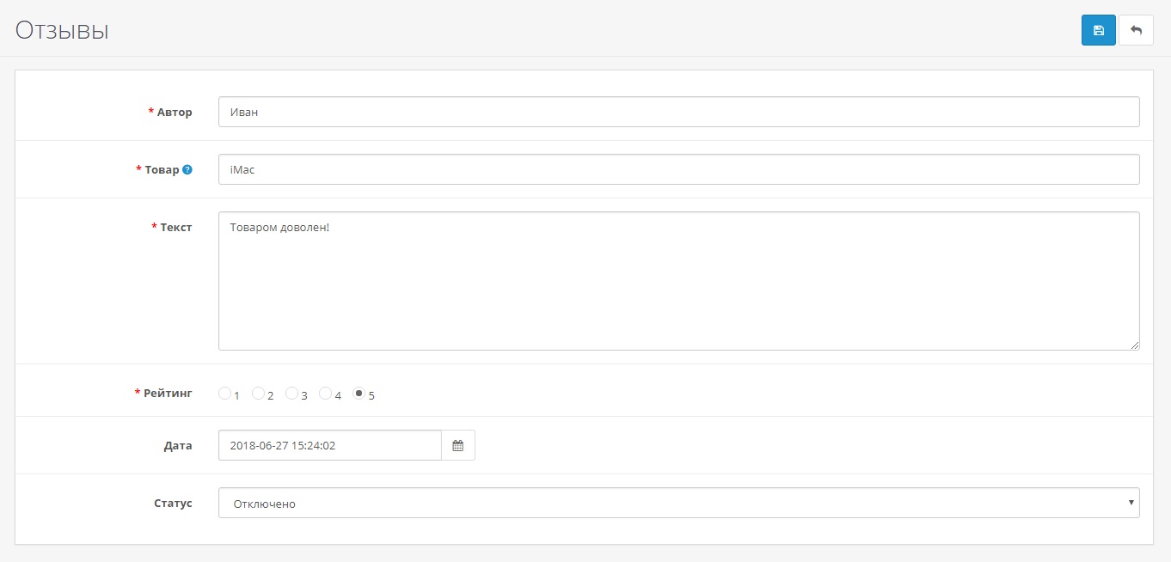The width and height of the screenshot is (1171, 562).
Task: Pick rating 4
Action: pyautogui.click(x=325, y=394)
